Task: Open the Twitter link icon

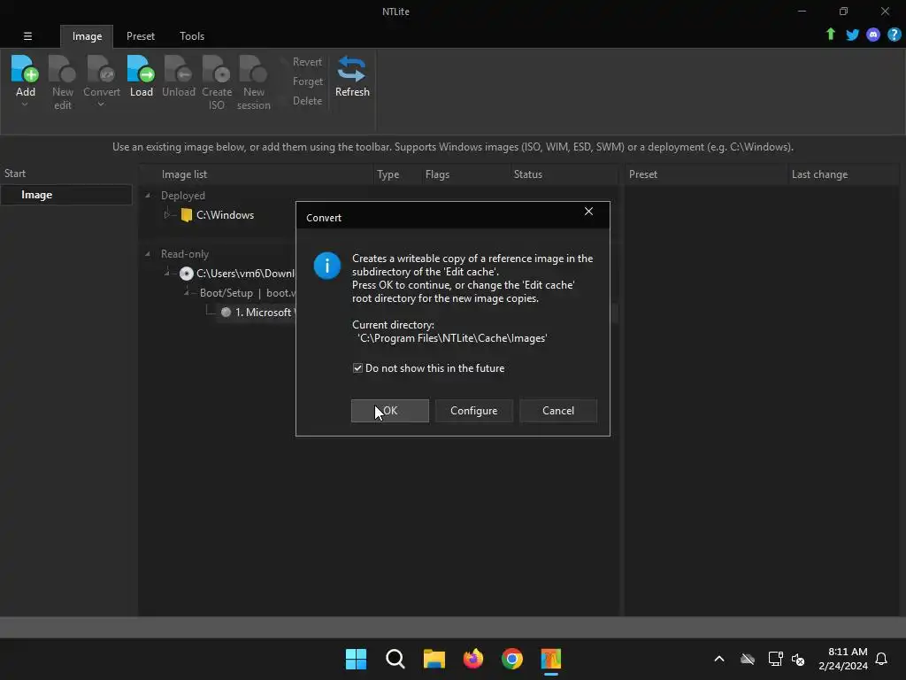Action: (852, 35)
